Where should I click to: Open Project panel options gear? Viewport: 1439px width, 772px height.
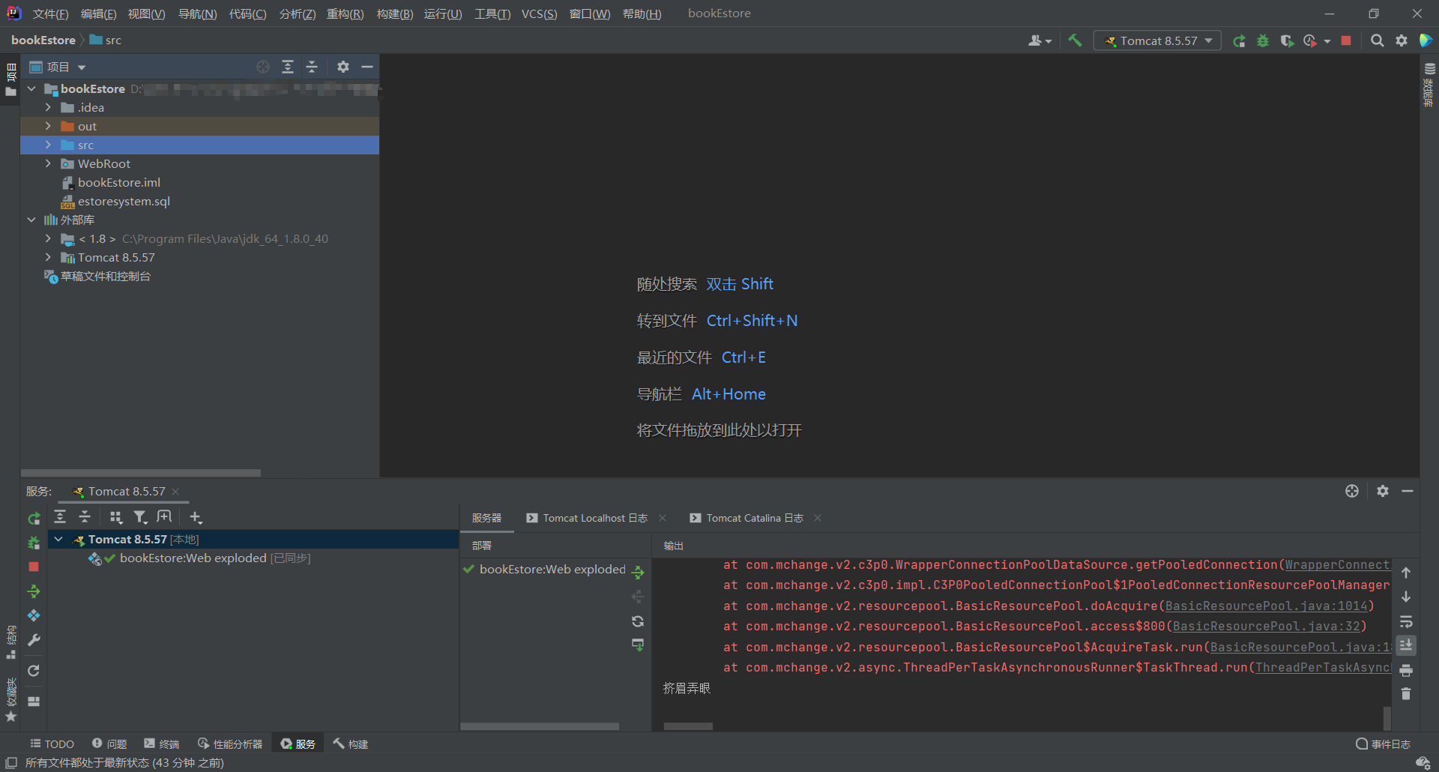[x=343, y=67]
